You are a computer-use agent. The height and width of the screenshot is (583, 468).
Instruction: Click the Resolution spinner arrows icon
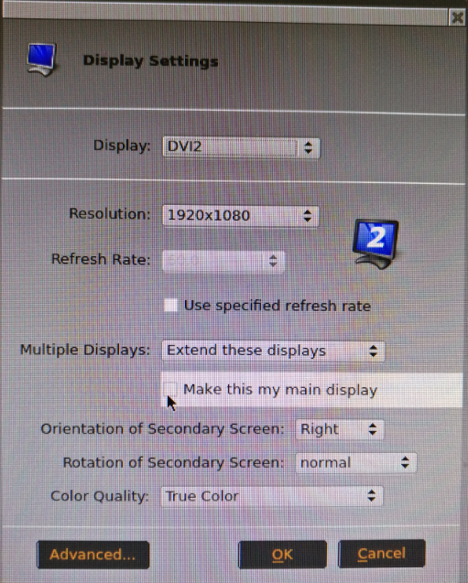tap(307, 216)
